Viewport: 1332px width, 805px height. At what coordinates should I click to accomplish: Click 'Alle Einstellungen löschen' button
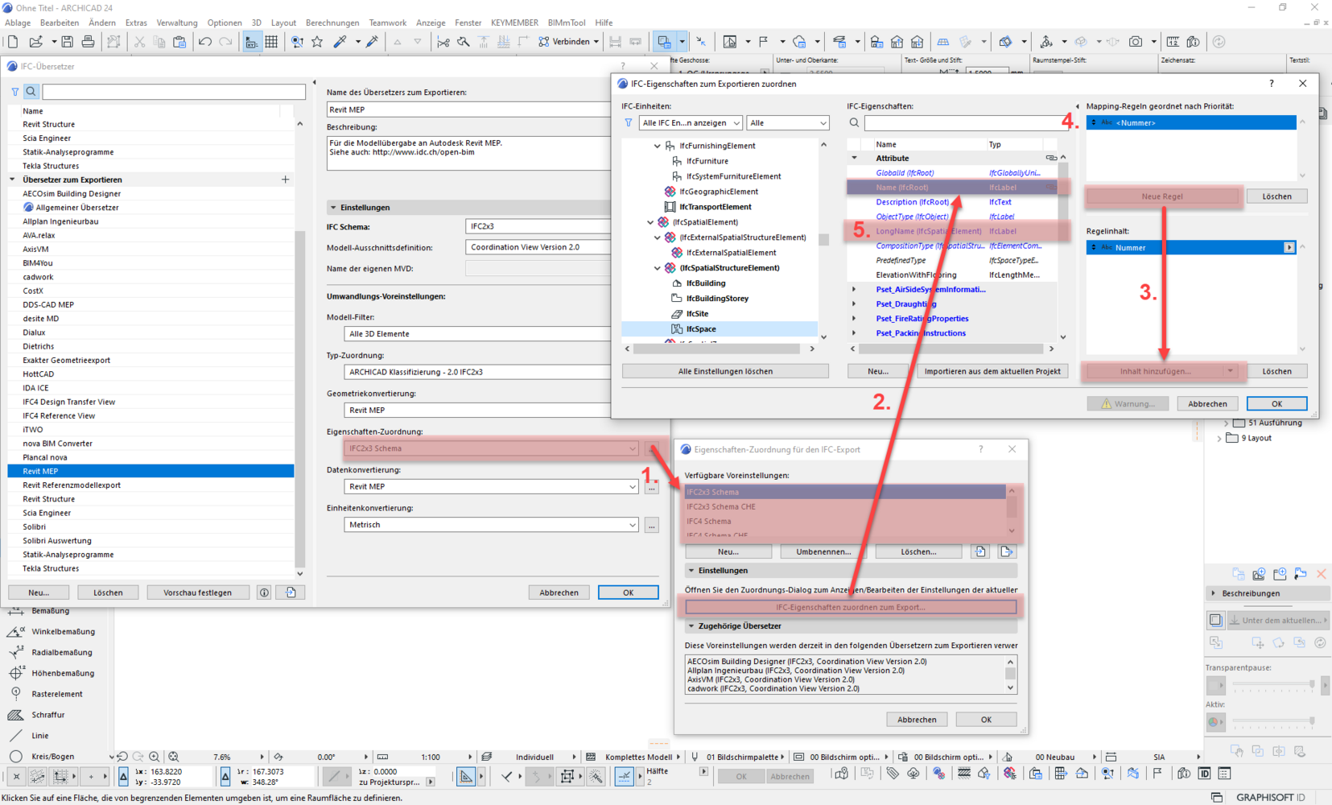[x=725, y=371]
